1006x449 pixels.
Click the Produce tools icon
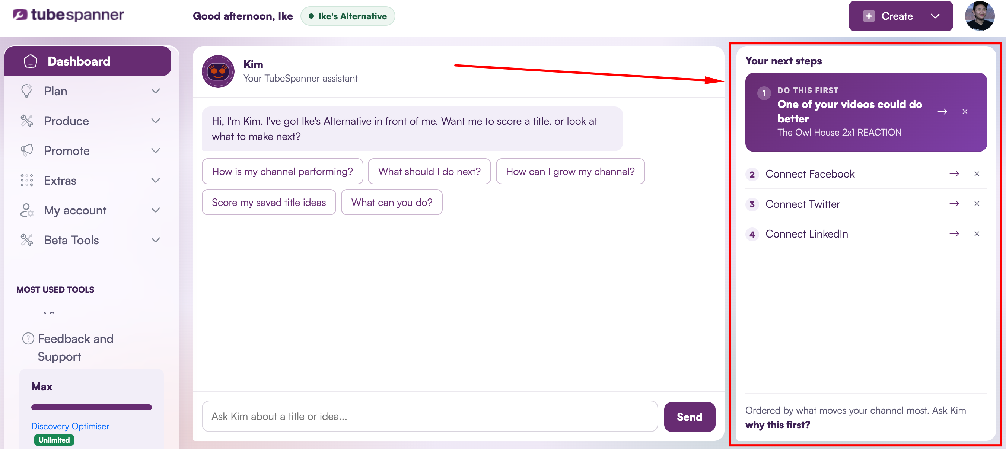pos(26,121)
